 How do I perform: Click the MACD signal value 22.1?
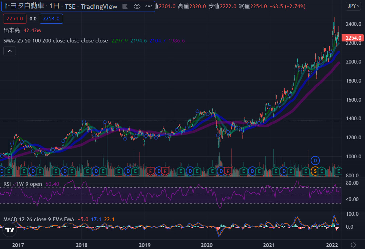(x=109, y=219)
